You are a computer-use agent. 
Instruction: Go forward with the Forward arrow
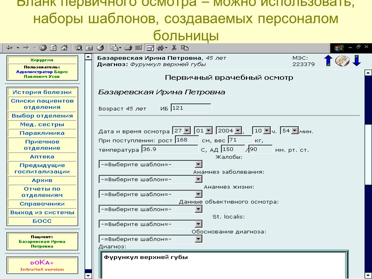pos(26,48)
